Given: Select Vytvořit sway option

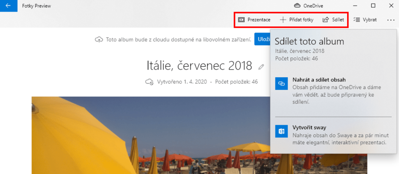Looking at the screenshot, I should tap(309, 128).
